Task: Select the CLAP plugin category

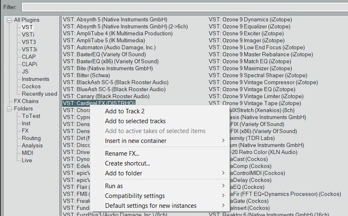Action: tap(29, 57)
